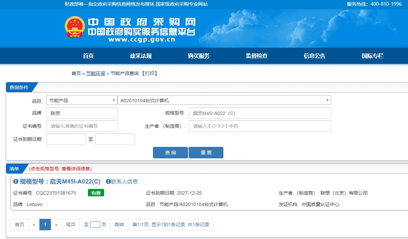
Task: Focus the 证书编号 input field
Action: point(82,126)
